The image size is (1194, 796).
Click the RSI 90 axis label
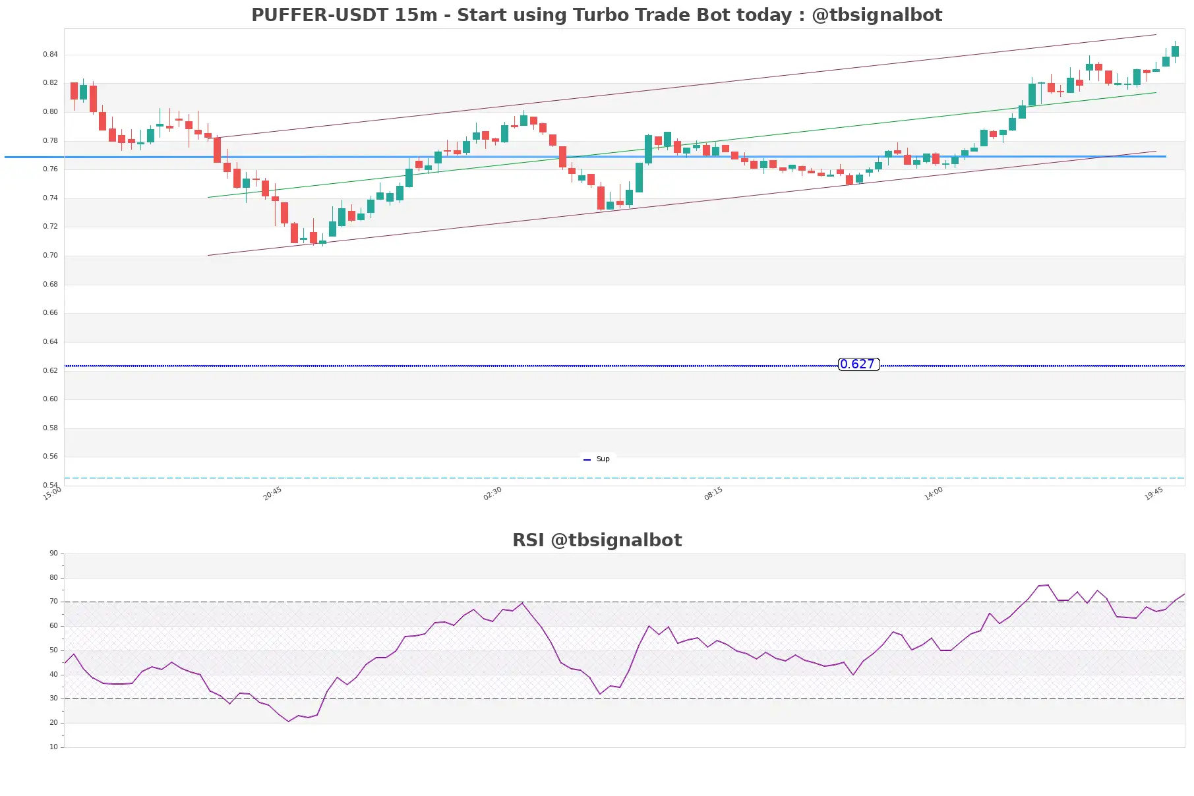coord(53,553)
